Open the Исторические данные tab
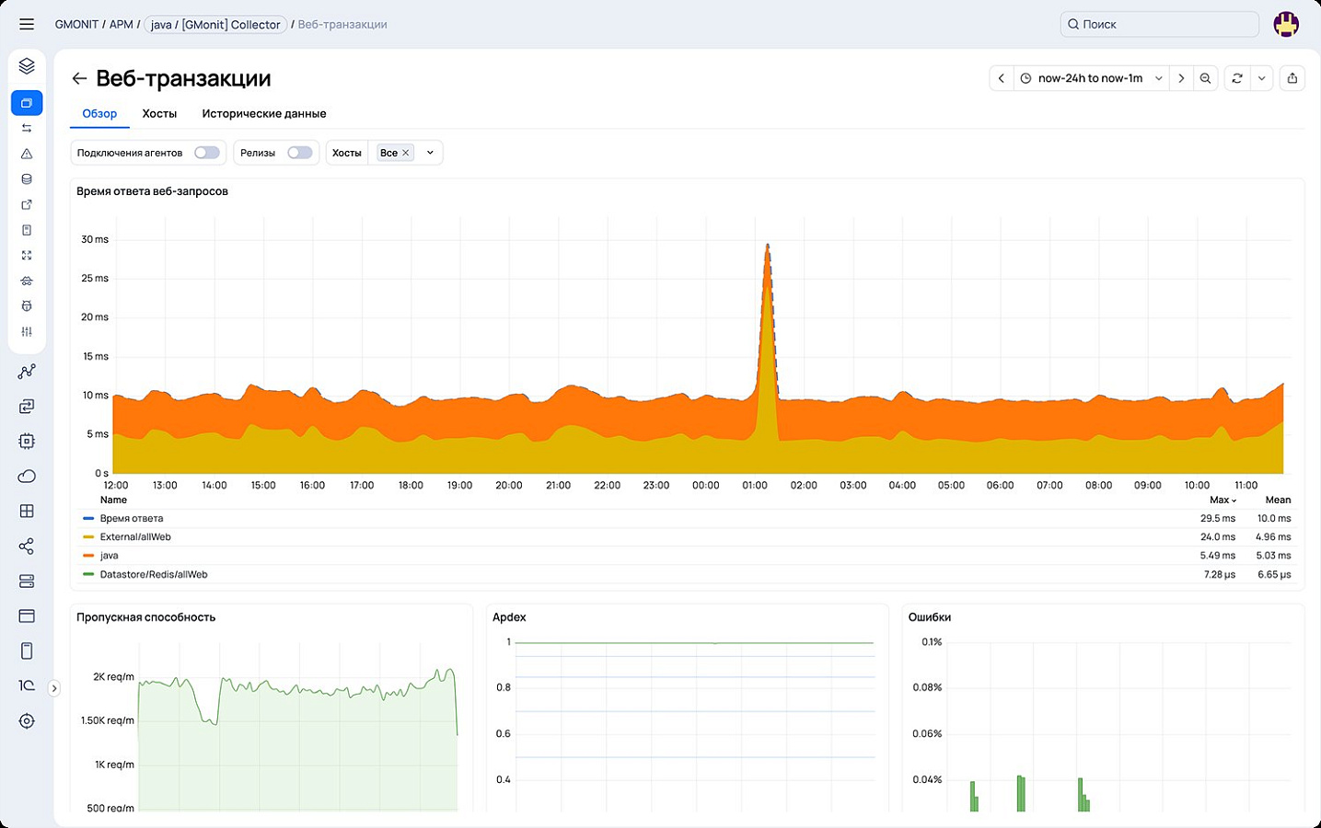 coord(264,114)
